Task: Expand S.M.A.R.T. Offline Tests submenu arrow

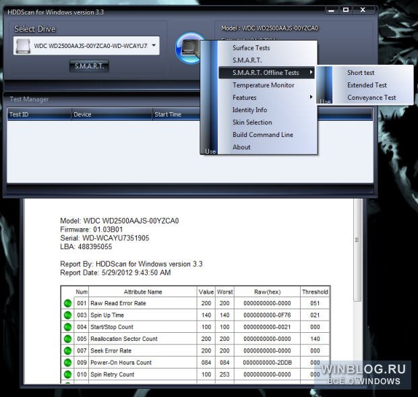Action: pos(311,72)
